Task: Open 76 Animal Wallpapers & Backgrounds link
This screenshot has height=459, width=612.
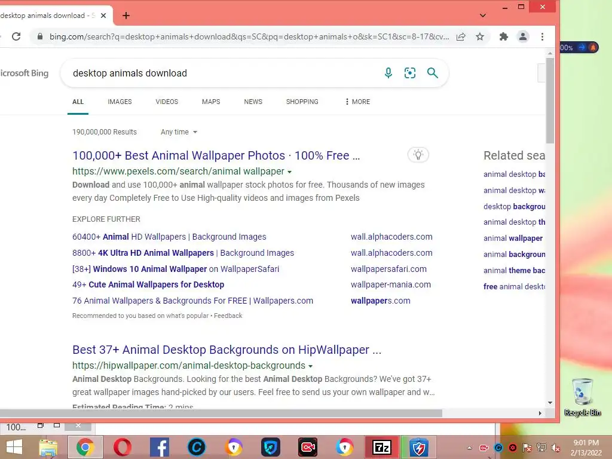Action: (x=192, y=301)
